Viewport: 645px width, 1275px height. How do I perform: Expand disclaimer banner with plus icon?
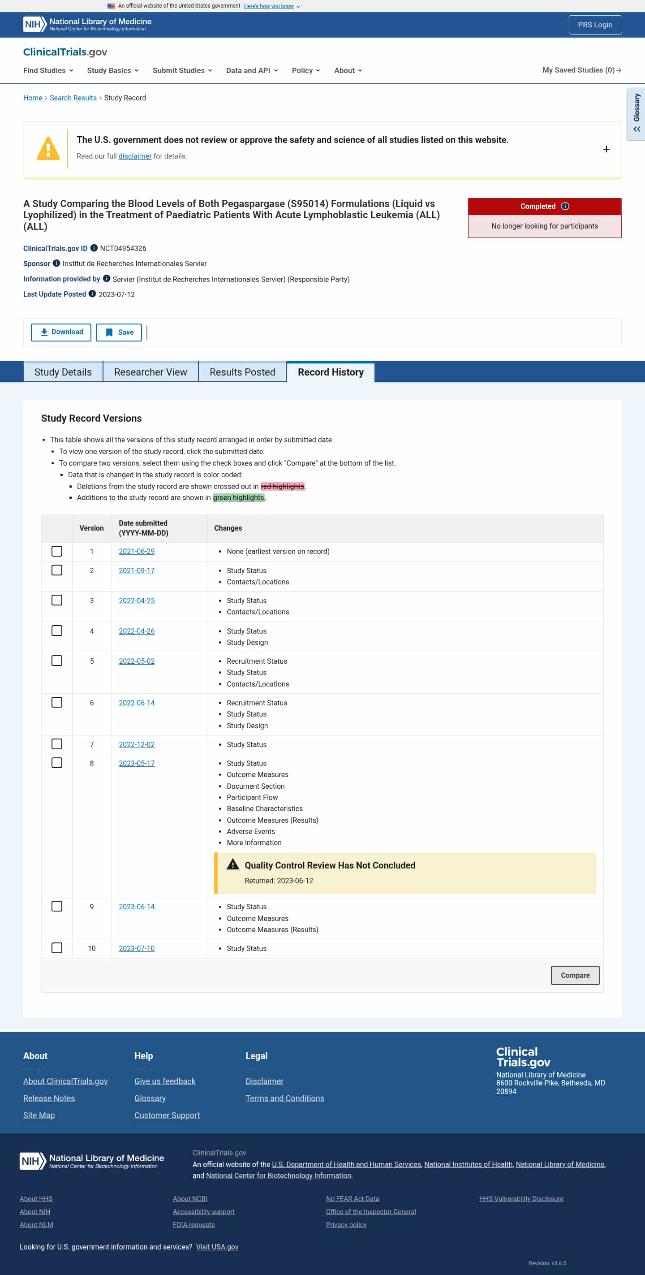606,149
